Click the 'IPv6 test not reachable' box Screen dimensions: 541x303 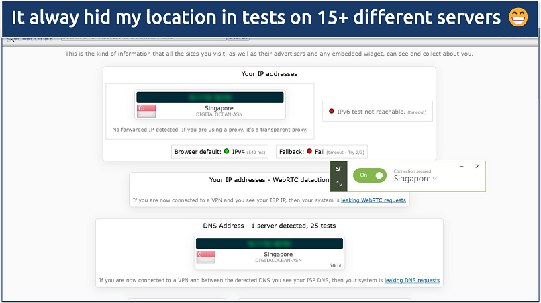coord(377,112)
